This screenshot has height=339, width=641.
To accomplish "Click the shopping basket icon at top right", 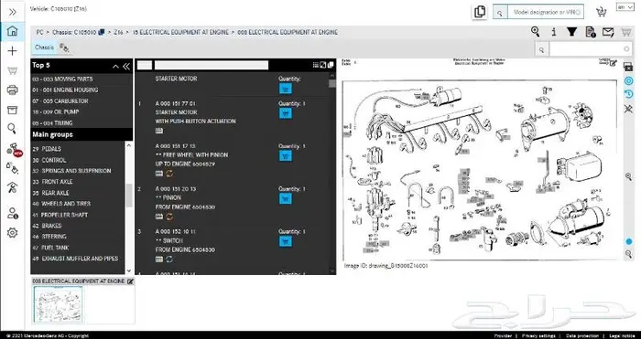I will (601, 12).
